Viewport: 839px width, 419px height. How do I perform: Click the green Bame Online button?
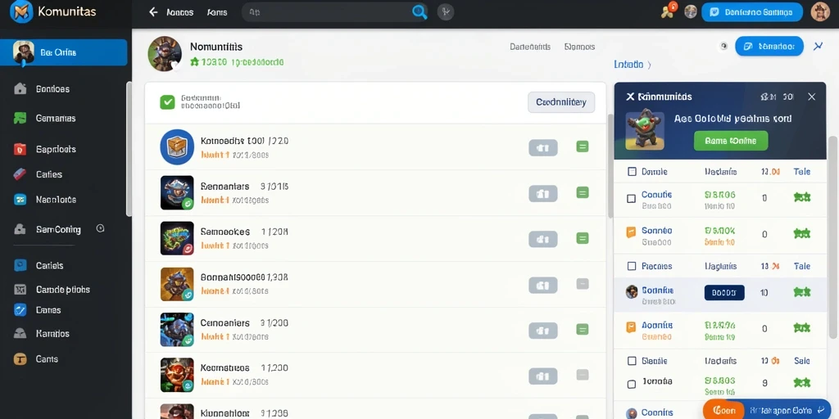click(x=730, y=141)
